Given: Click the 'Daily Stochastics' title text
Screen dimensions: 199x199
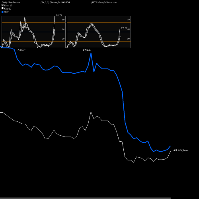Looking at the screenshot, I should [x=11, y=2].
